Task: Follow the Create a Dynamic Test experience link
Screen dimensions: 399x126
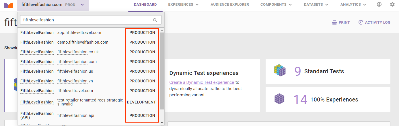Action: coord(201,82)
